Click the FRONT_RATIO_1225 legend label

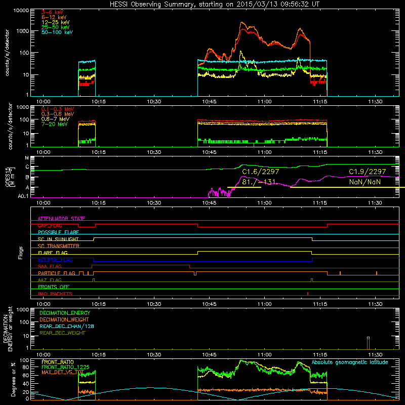(65, 368)
